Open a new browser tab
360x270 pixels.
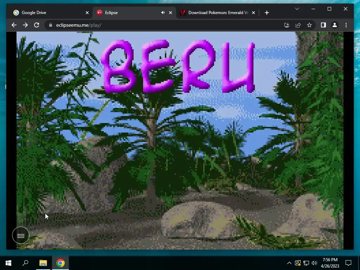pyautogui.click(x=266, y=13)
